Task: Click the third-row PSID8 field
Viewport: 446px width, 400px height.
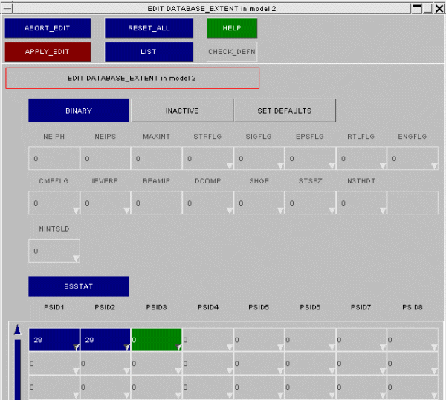Action: coord(413,387)
